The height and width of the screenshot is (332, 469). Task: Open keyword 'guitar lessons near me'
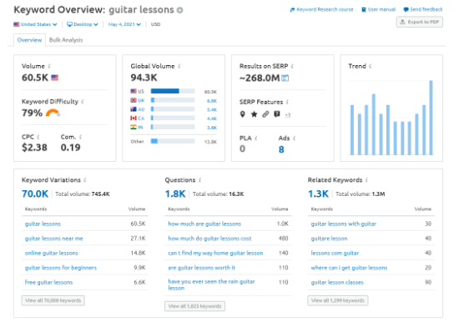click(x=54, y=239)
